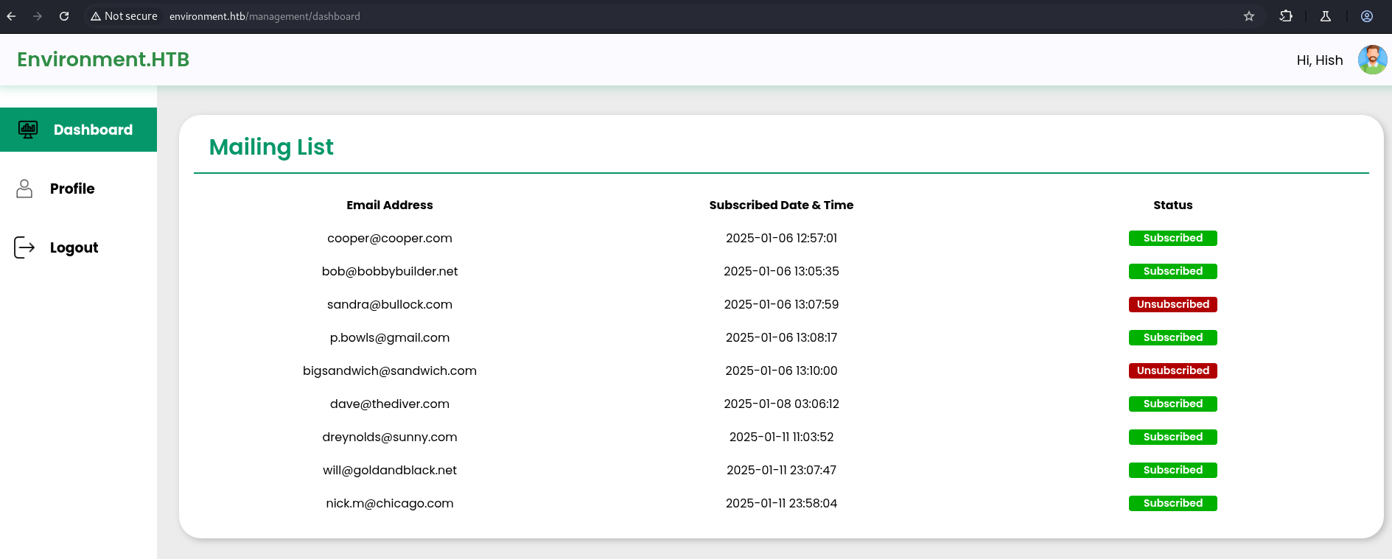The width and height of the screenshot is (1392, 559).
Task: Click email bob@bobbybuilder.net
Action: [x=390, y=272]
